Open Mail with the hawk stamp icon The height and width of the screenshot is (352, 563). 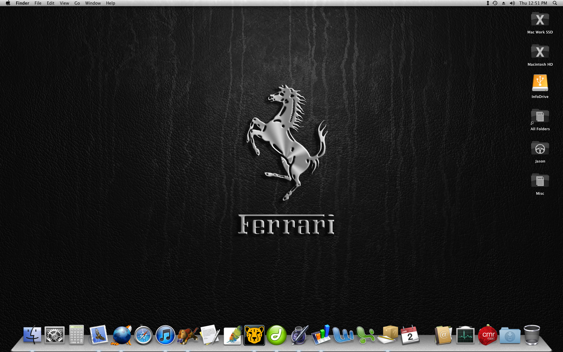coord(99,335)
